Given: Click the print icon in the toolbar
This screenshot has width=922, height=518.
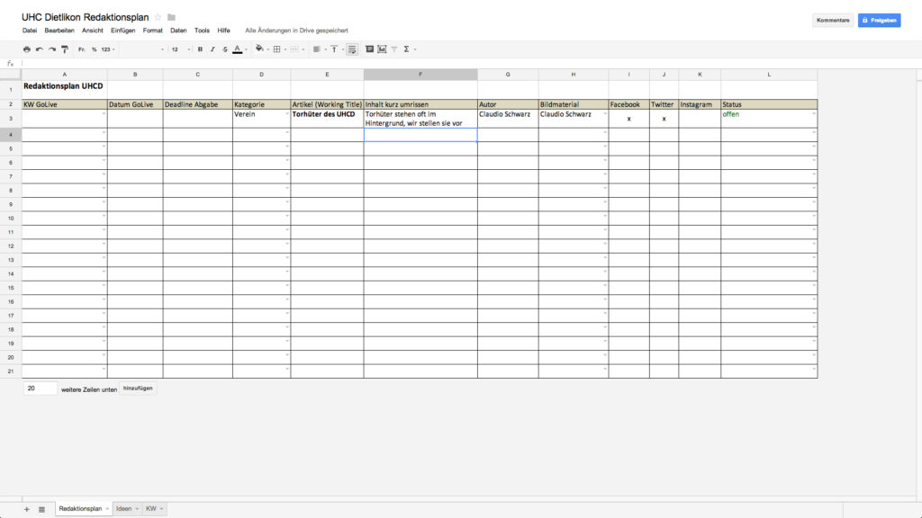Looking at the screenshot, I should click(27, 49).
